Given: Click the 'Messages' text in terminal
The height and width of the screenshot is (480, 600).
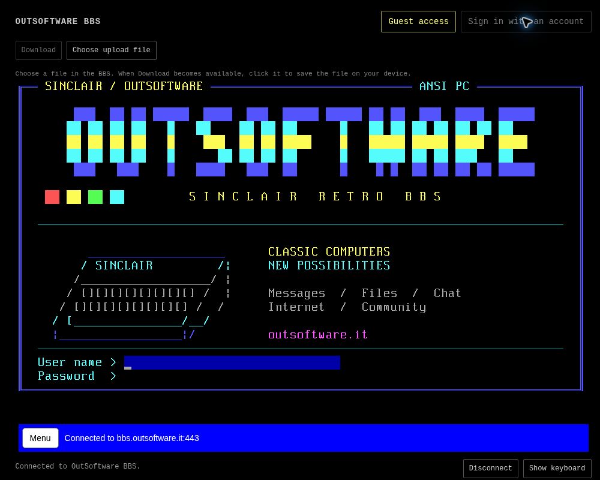Looking at the screenshot, I should coord(296,293).
